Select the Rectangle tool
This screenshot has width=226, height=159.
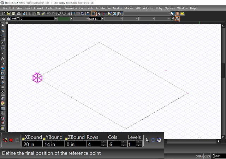[x=2, y=39]
